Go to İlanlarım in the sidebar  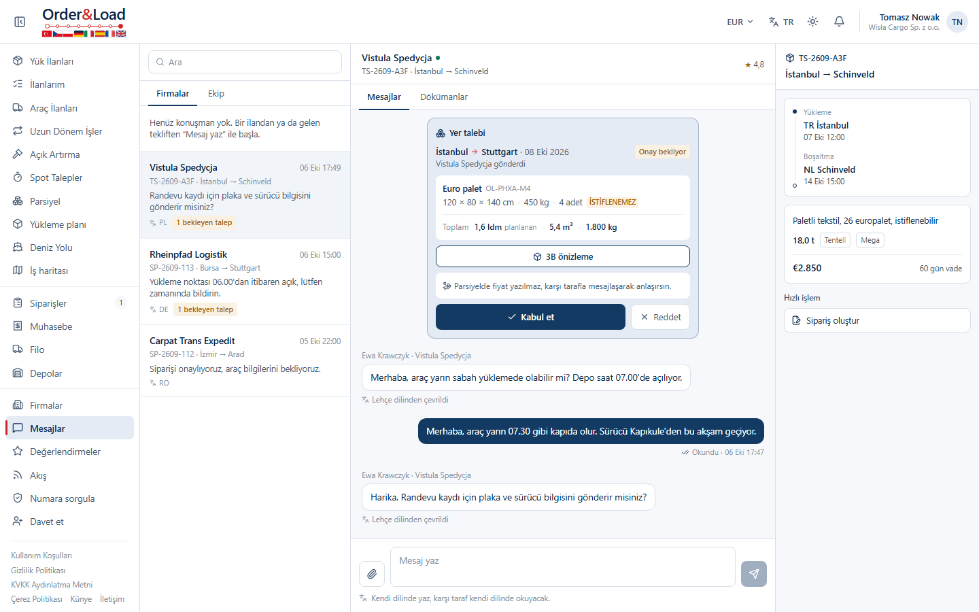[69, 84]
